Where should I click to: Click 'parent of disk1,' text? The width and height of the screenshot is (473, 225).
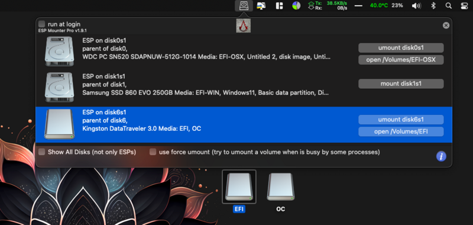pyautogui.click(x=105, y=85)
